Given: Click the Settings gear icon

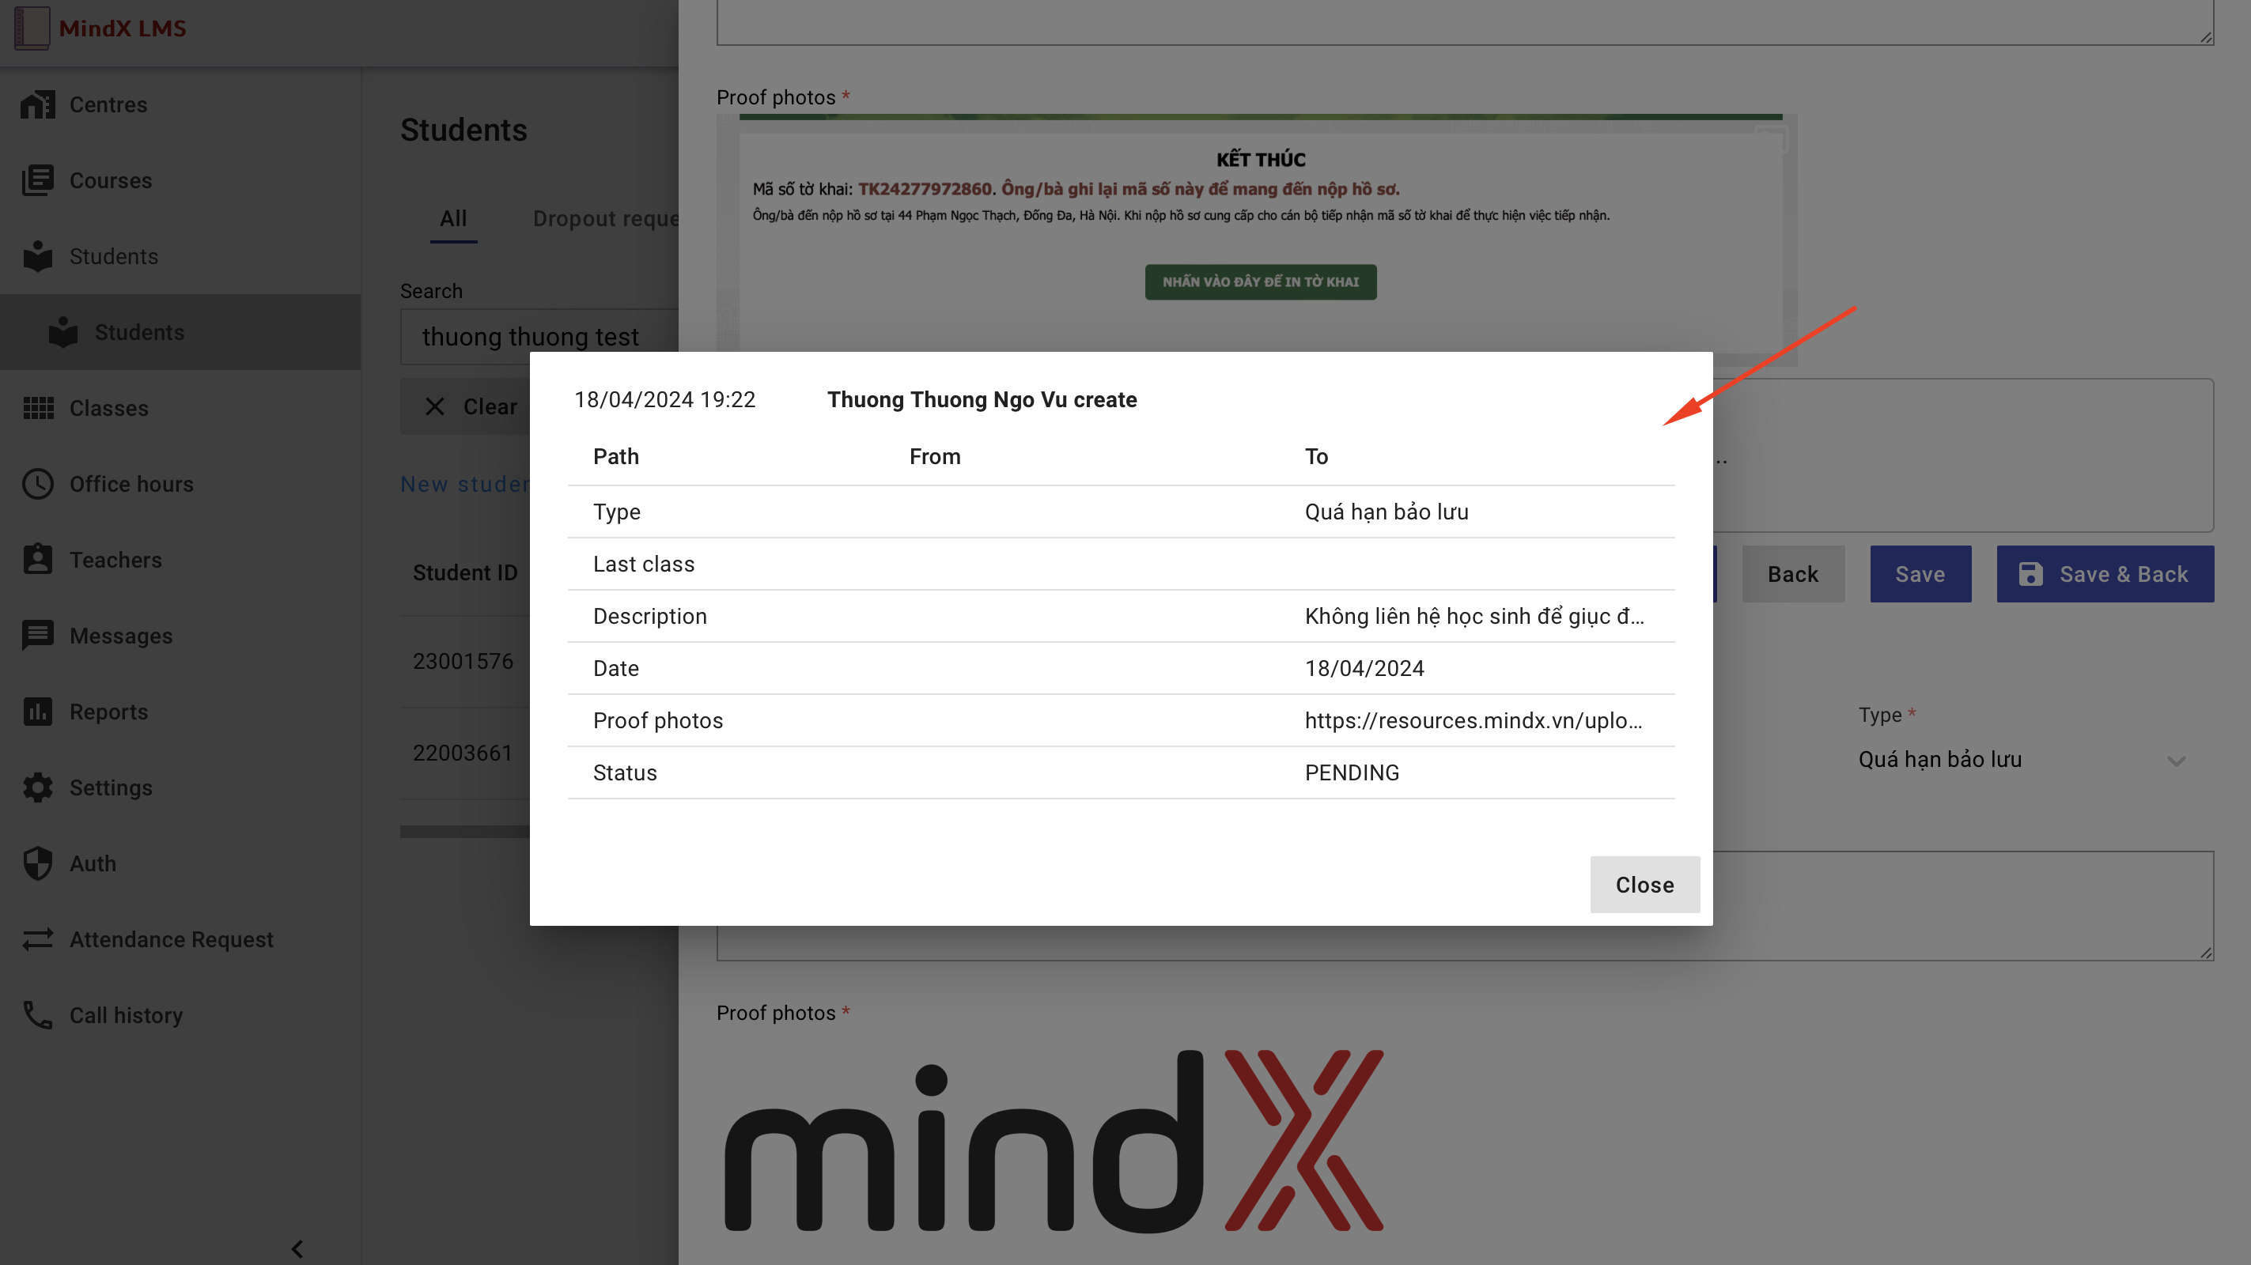Looking at the screenshot, I should (38, 788).
